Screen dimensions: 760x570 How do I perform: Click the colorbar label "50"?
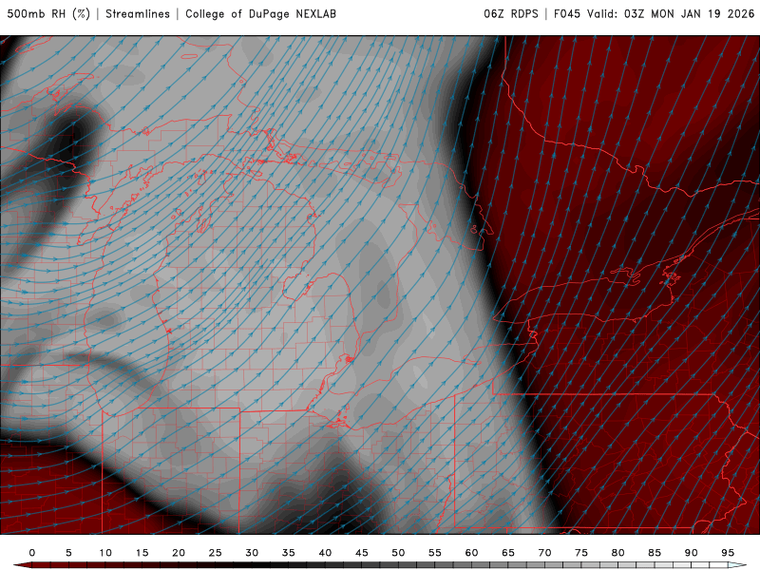tap(398, 553)
